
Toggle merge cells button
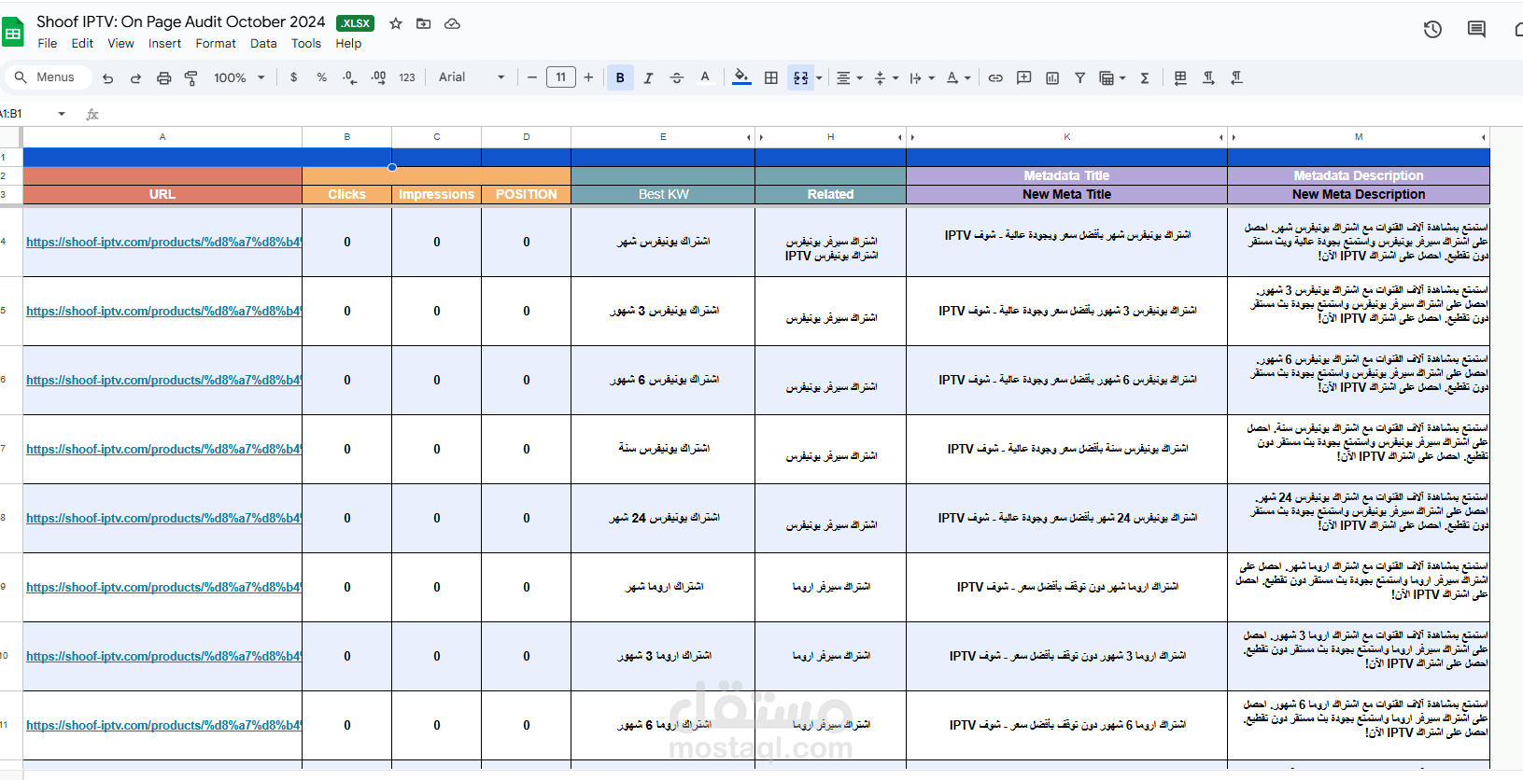click(801, 78)
